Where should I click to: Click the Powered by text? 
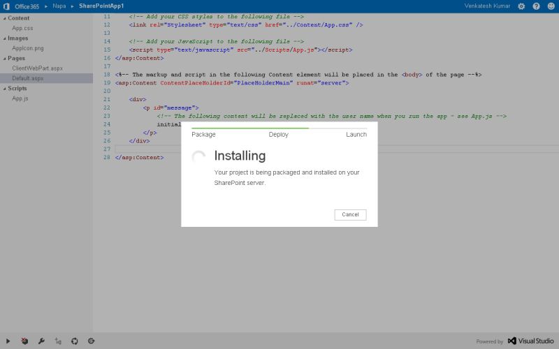tap(490, 341)
